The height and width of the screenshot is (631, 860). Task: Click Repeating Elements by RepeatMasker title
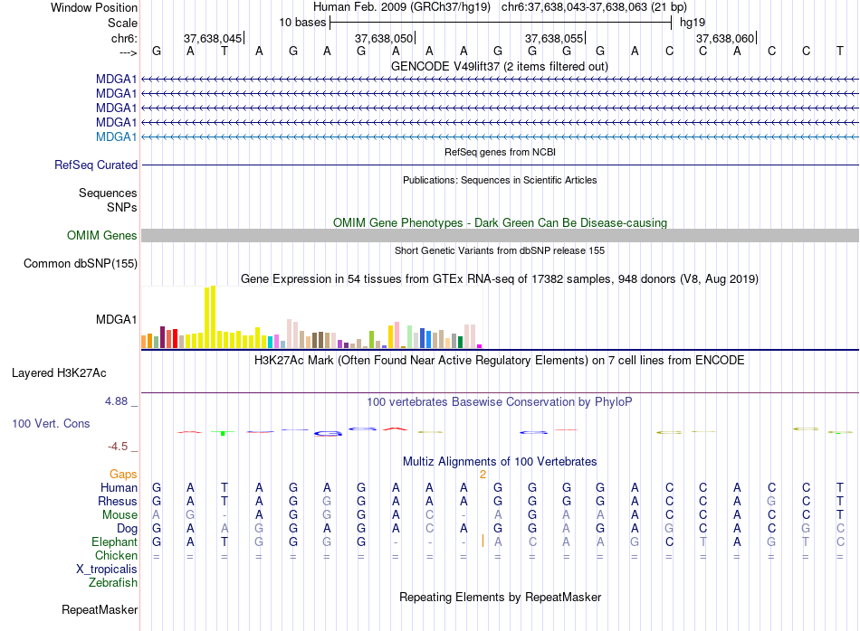point(501,597)
